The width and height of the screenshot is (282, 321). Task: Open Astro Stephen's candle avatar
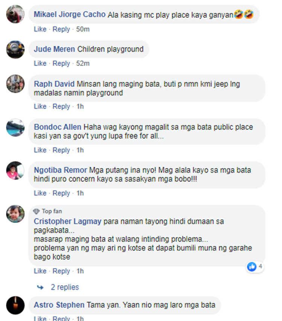pyautogui.click(x=15, y=305)
